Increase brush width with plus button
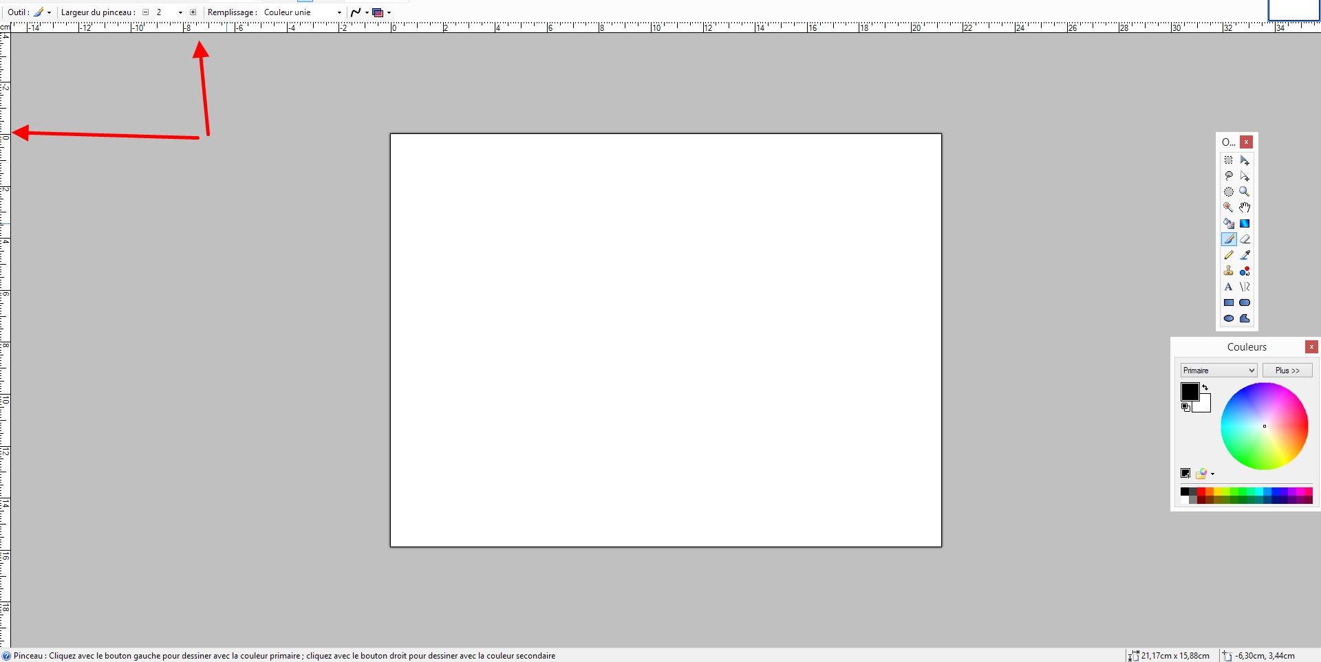 193,12
